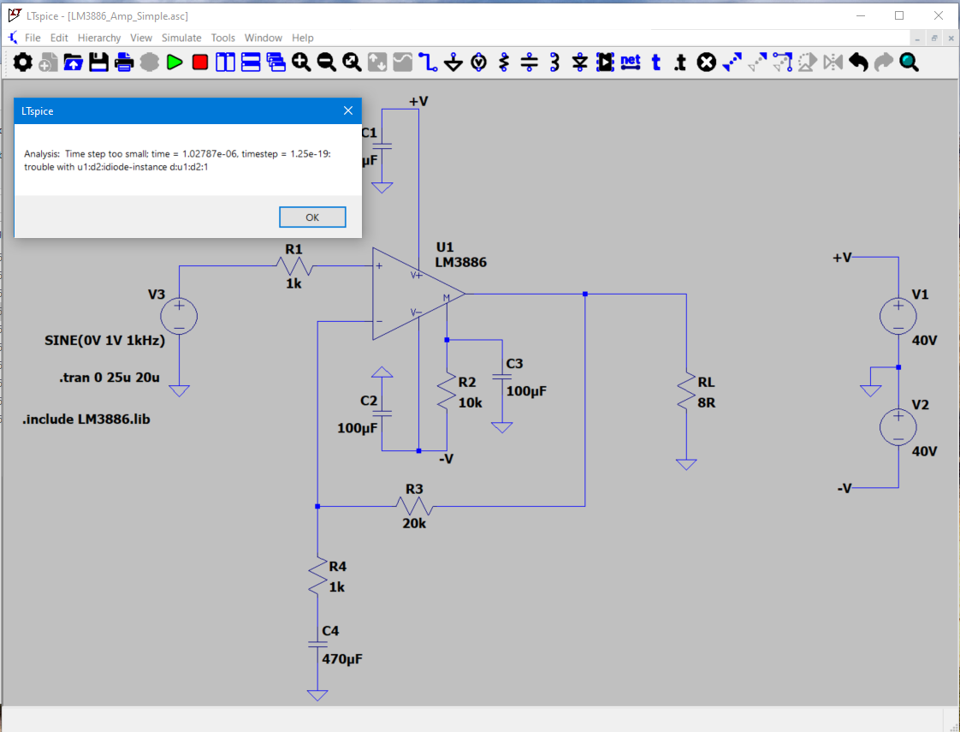This screenshot has width=960, height=732.
Task: Place a net label with the net icon
Action: (631, 62)
